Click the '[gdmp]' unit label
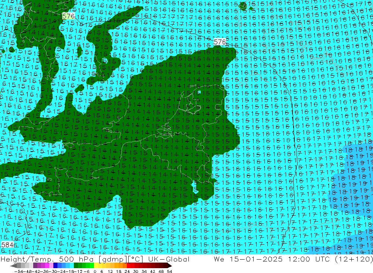This screenshot has width=373, height=273. coord(113,259)
